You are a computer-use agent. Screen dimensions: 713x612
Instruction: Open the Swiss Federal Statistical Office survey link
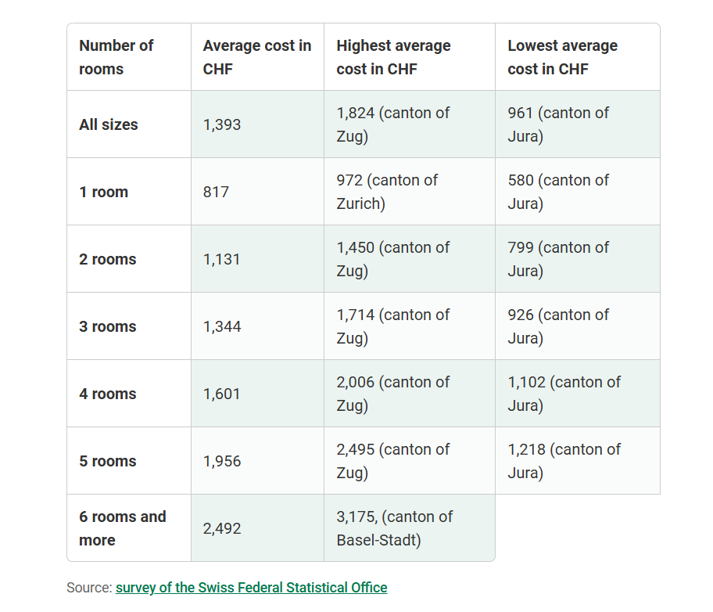(251, 587)
